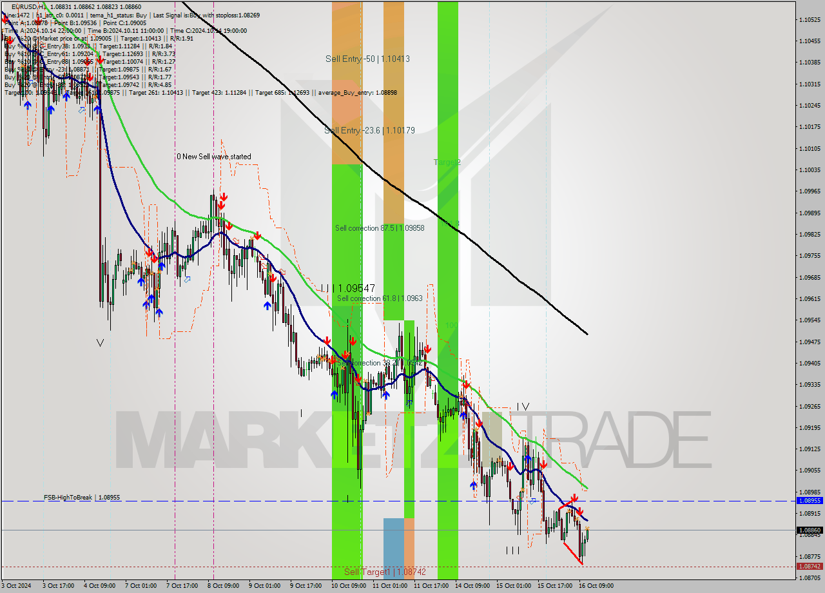Select the 'Sell correction 61.8 | 1.0963' label
Screen dimensions: 825x593
pos(380,298)
